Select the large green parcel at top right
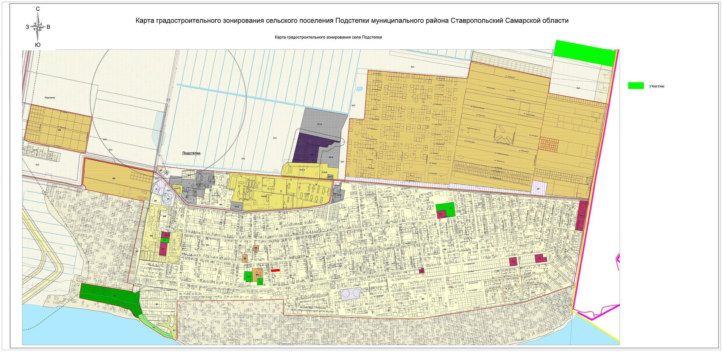 (584, 53)
